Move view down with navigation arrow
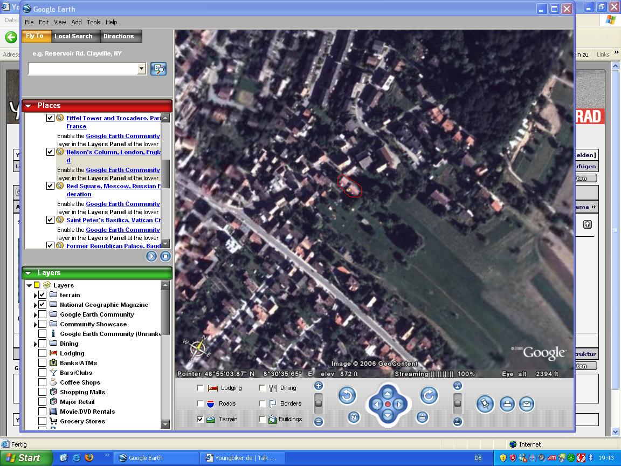 [388, 415]
